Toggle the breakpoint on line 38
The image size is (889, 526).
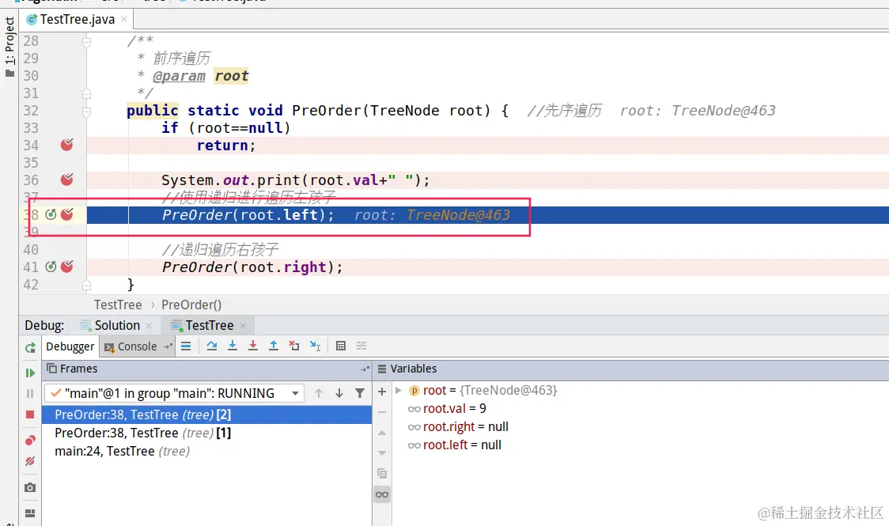67,214
